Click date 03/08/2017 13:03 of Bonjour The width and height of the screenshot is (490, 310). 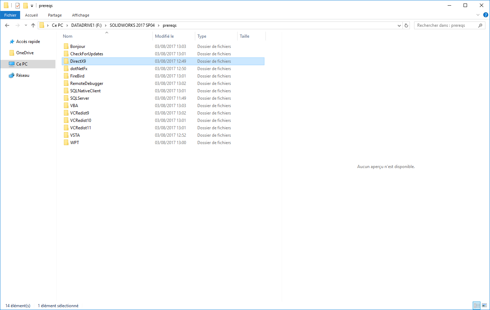171,46
